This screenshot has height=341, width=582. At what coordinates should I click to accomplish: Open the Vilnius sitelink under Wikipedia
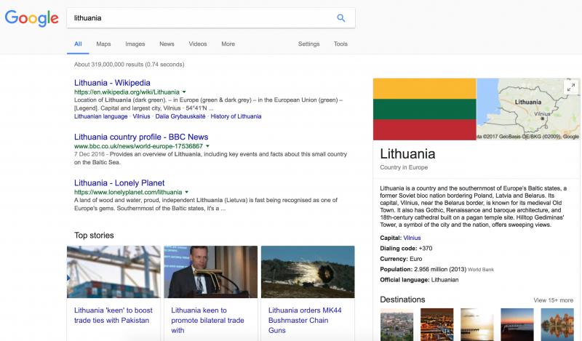tap(141, 116)
